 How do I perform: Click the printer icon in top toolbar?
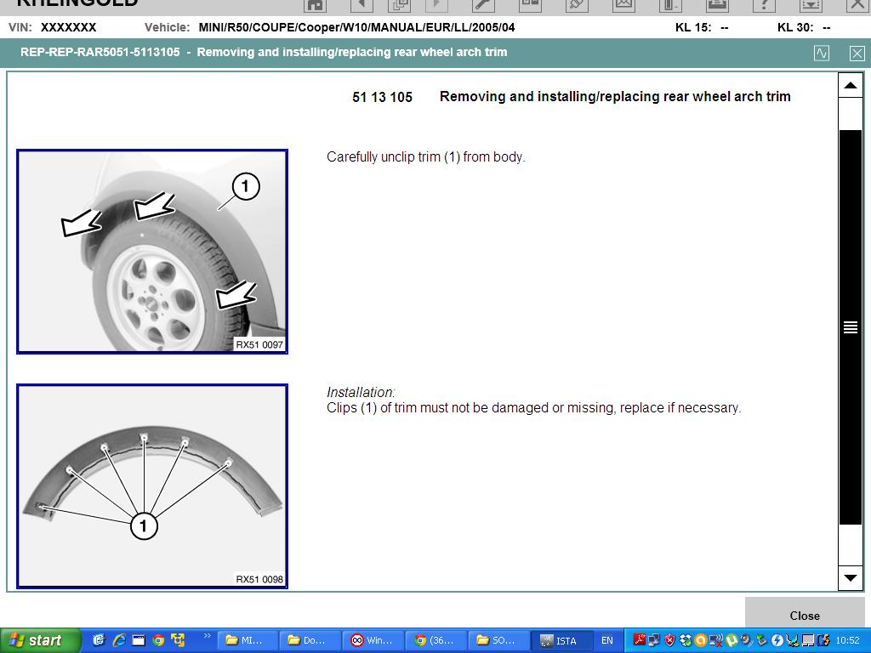[x=716, y=4]
